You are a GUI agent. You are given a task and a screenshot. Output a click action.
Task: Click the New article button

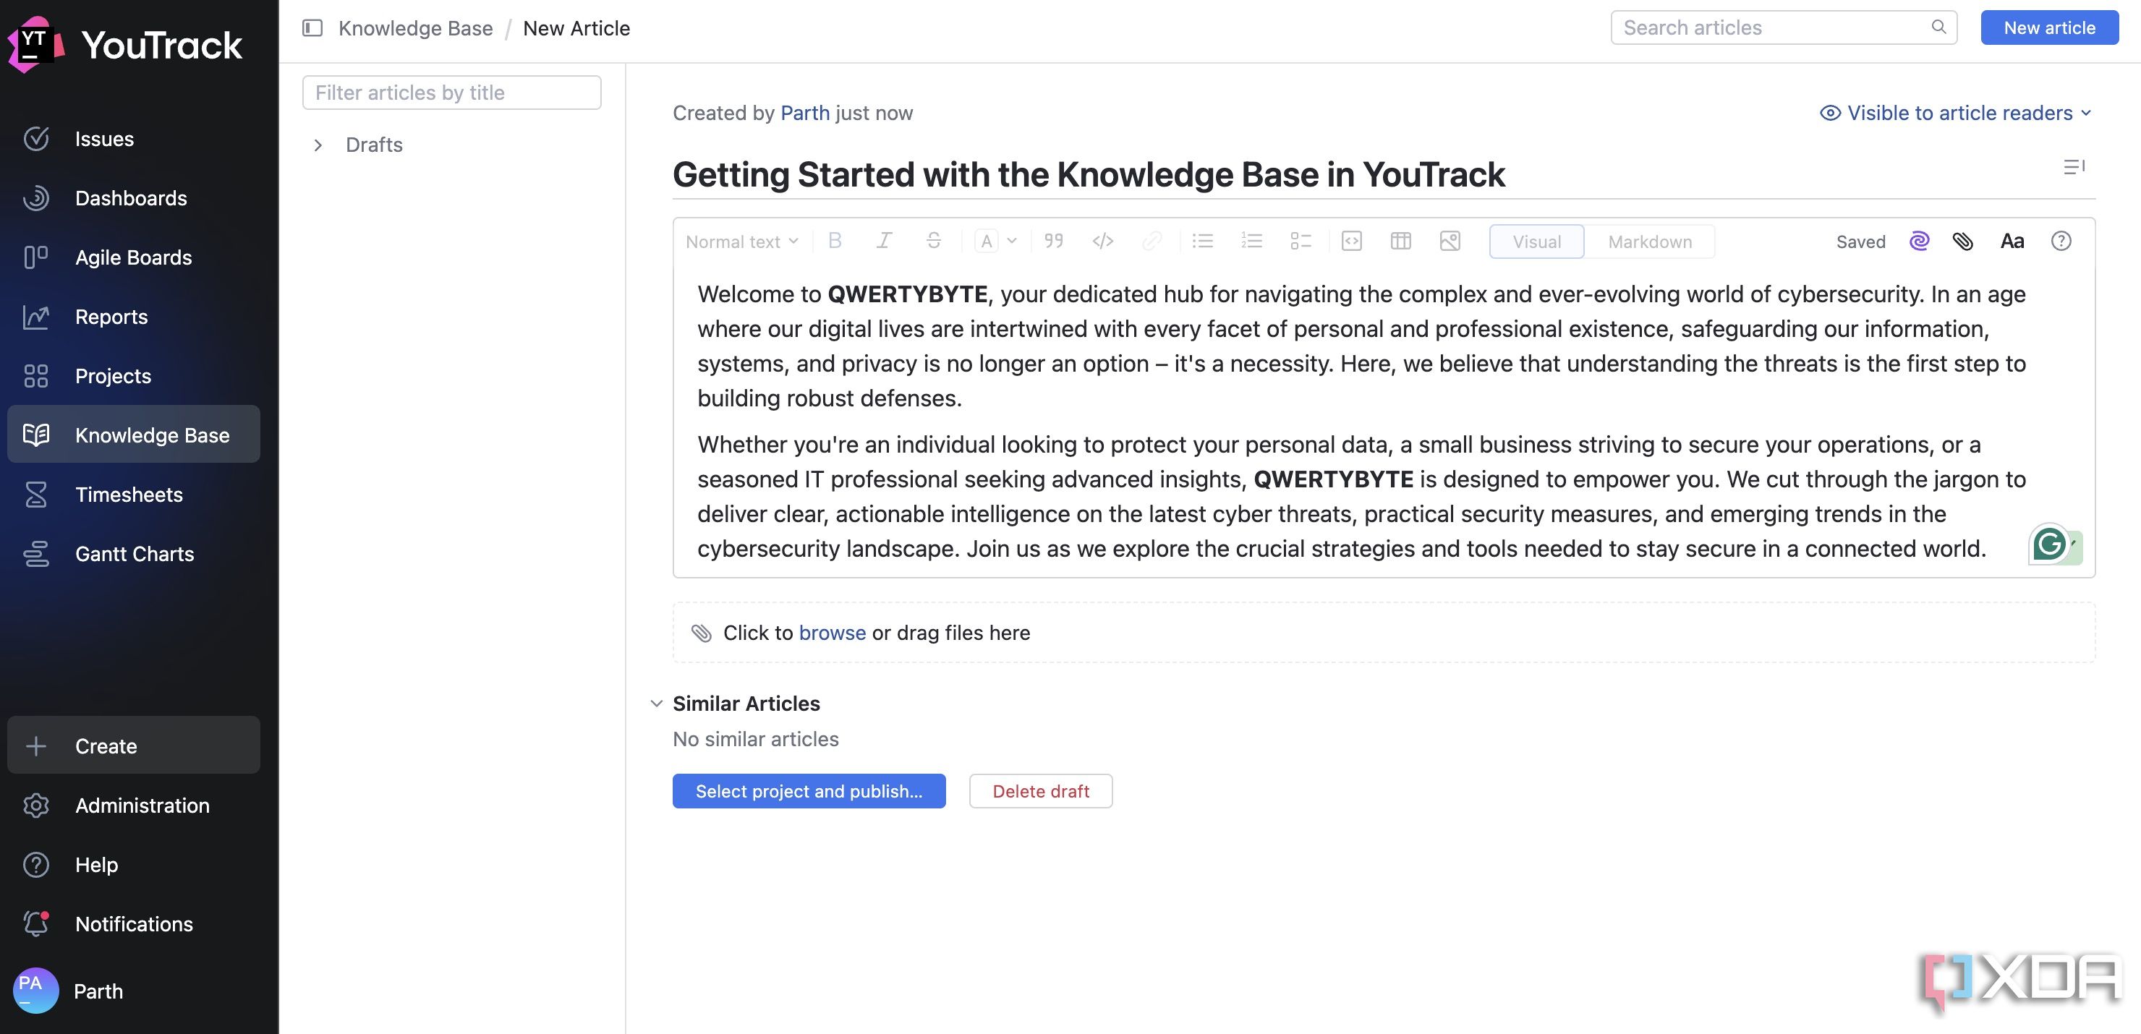pyautogui.click(x=2048, y=27)
